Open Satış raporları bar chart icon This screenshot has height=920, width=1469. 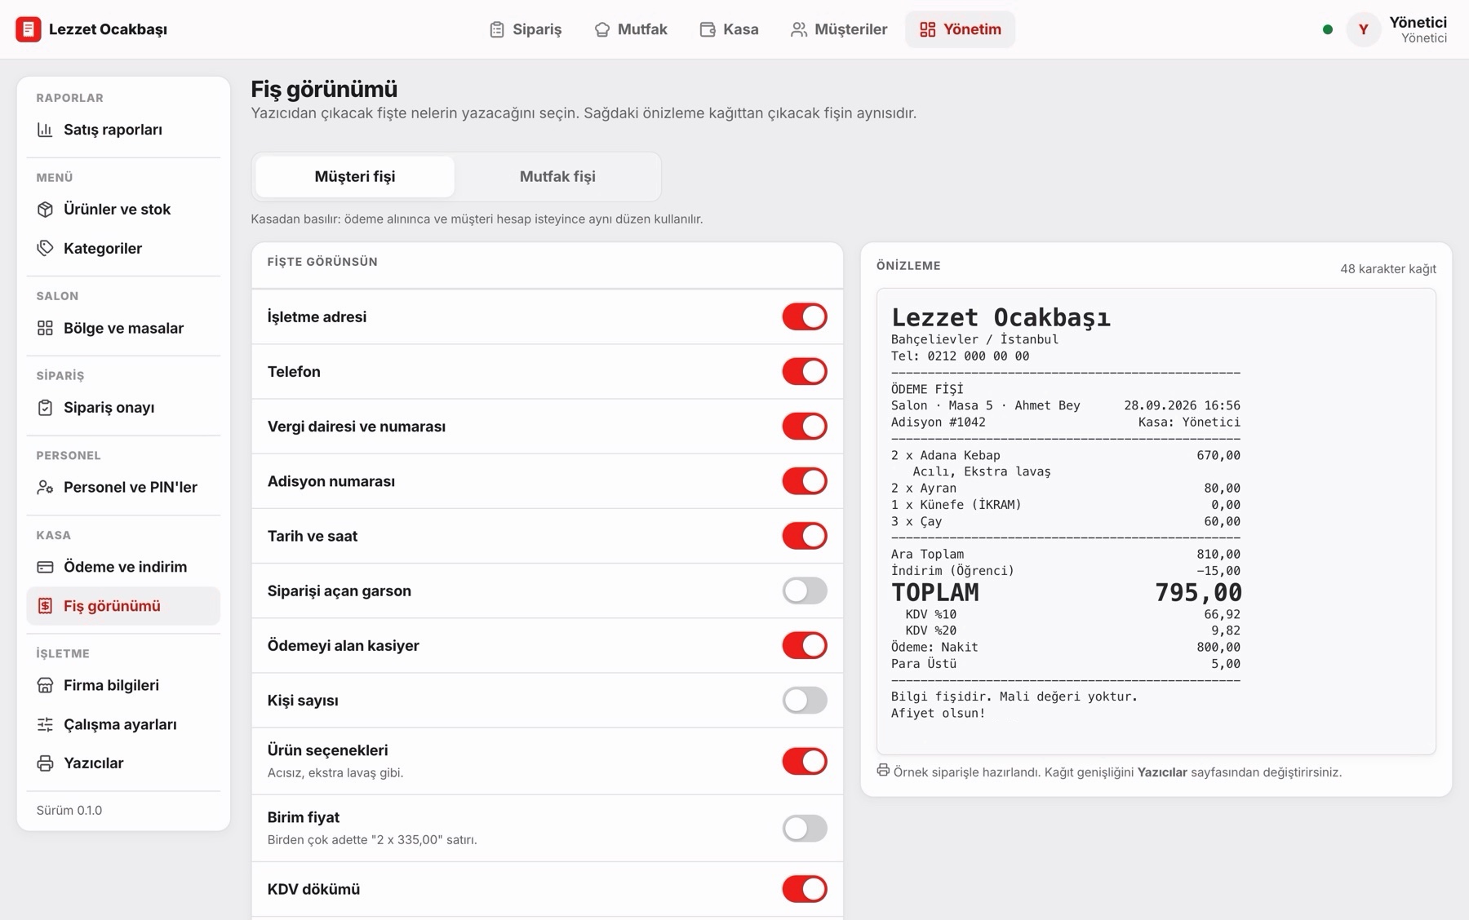(x=45, y=130)
